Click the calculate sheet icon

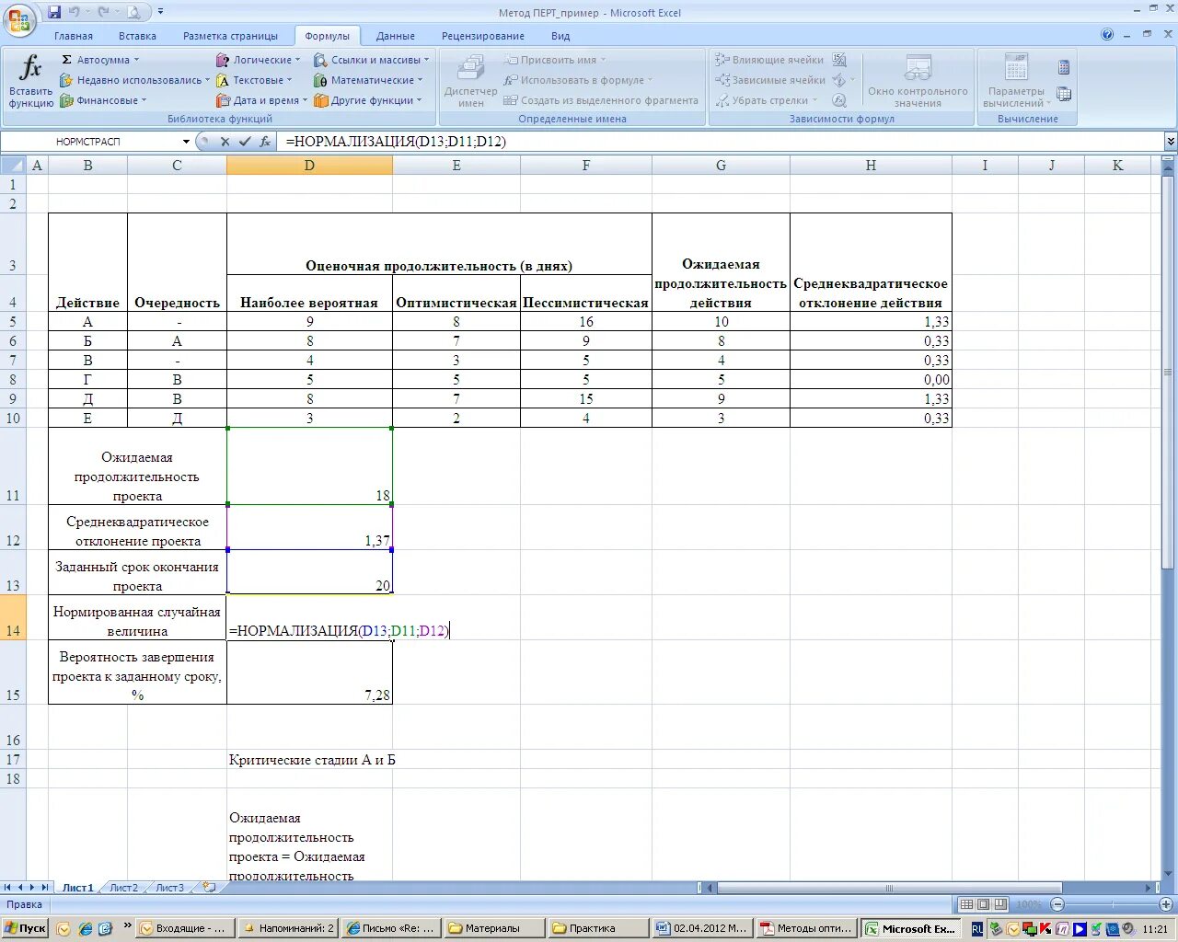pyautogui.click(x=1064, y=94)
